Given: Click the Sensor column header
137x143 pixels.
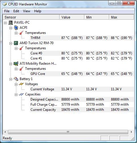Looking at the screenshot, I should click(31, 17).
